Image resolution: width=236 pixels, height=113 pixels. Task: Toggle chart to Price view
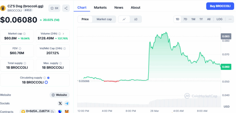(85, 19)
